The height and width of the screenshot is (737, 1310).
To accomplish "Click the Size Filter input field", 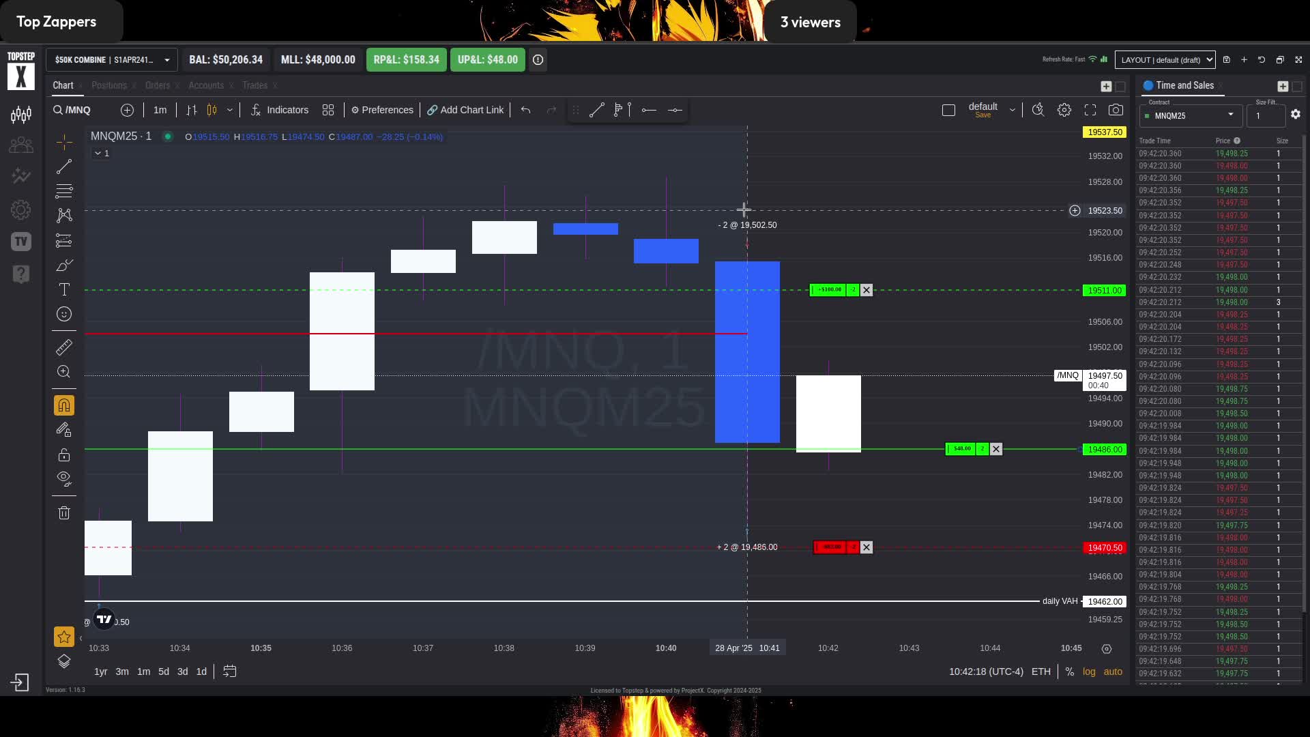I will [x=1265, y=116].
